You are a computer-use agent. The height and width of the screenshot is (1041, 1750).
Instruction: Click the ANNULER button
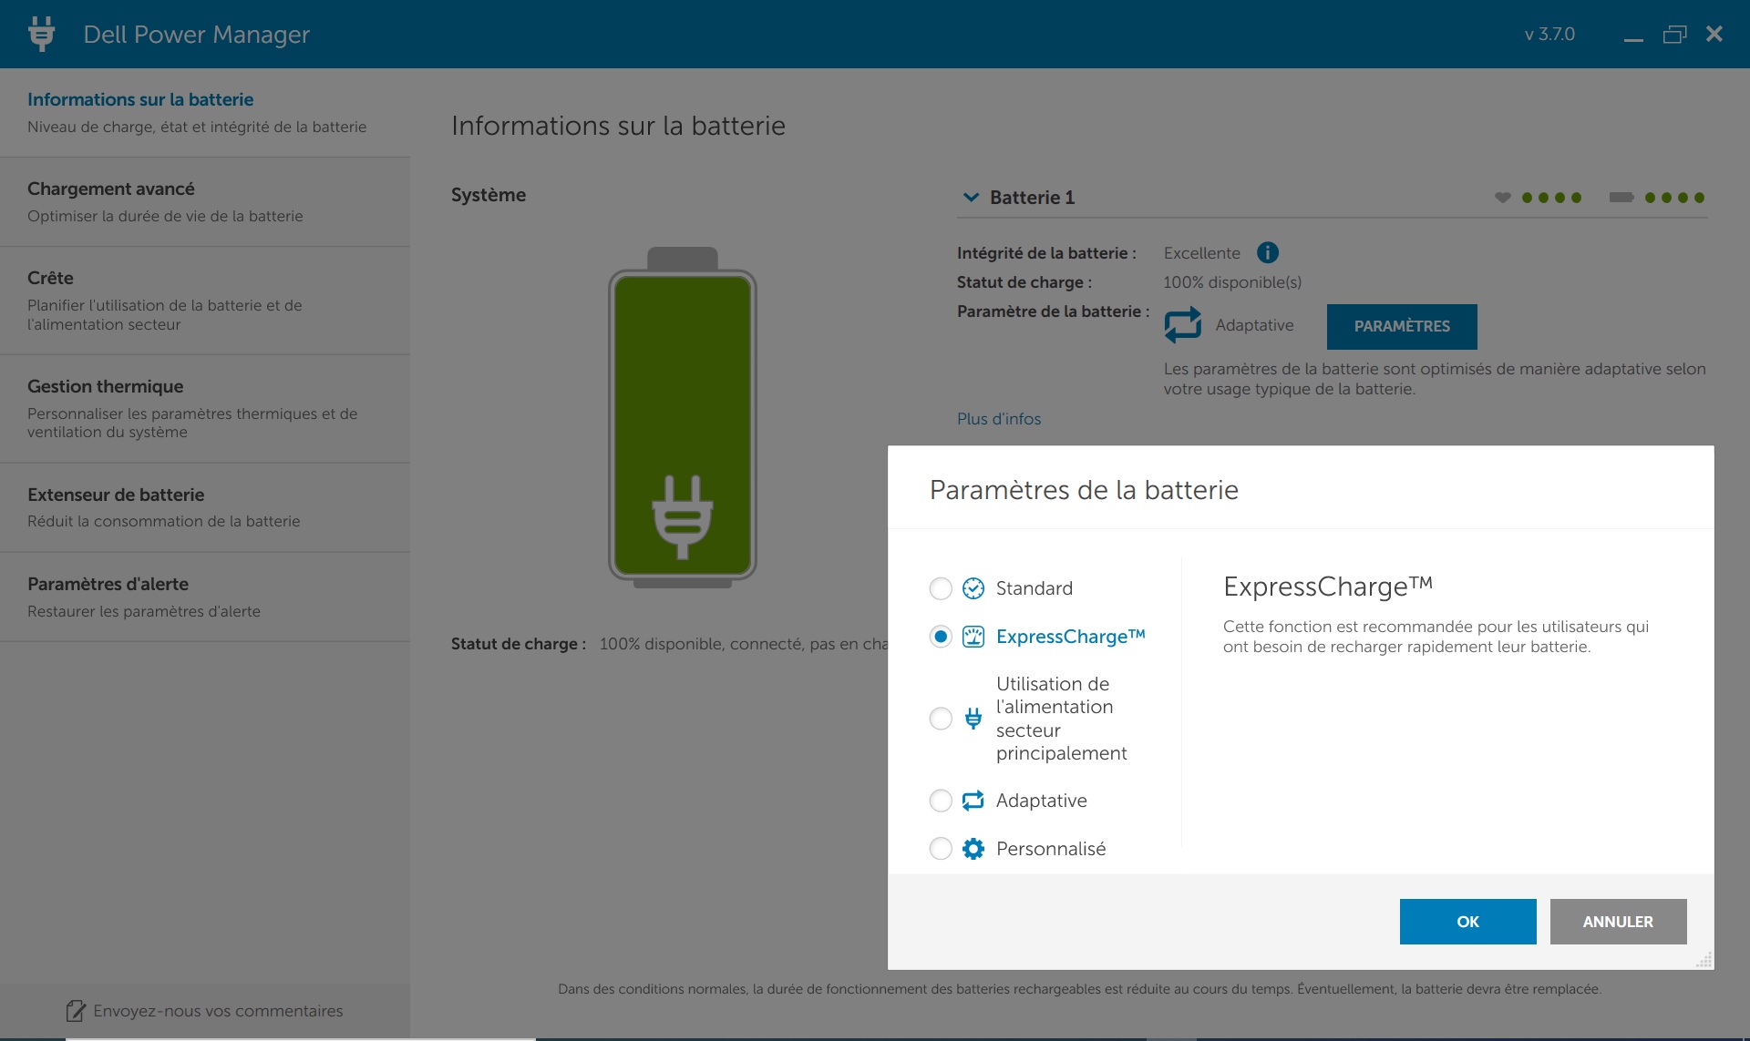(x=1618, y=922)
